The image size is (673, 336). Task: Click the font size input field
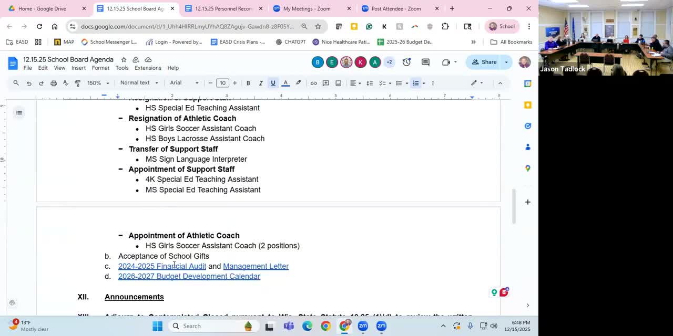[x=222, y=83]
